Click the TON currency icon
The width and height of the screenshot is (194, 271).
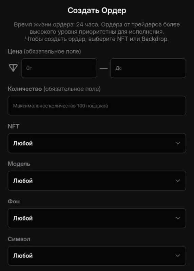[x=13, y=68]
